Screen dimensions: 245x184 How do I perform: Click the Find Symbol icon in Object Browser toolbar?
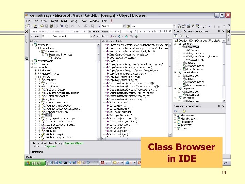click(136, 36)
